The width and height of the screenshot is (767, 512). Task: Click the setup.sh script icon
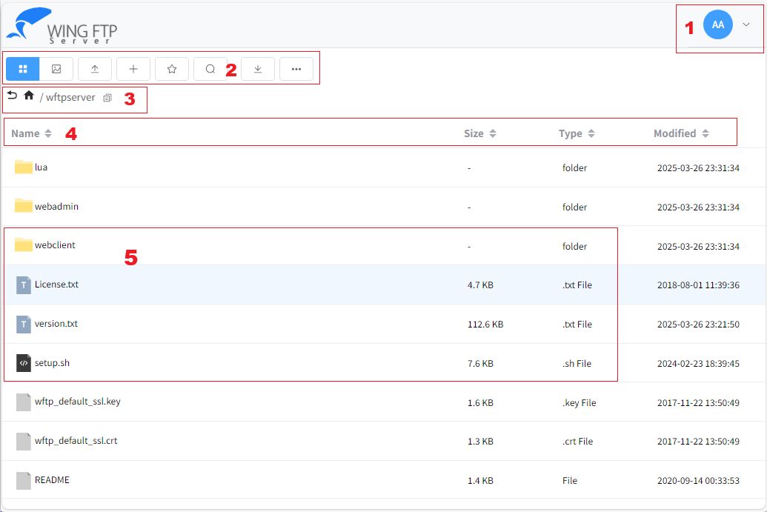point(24,363)
